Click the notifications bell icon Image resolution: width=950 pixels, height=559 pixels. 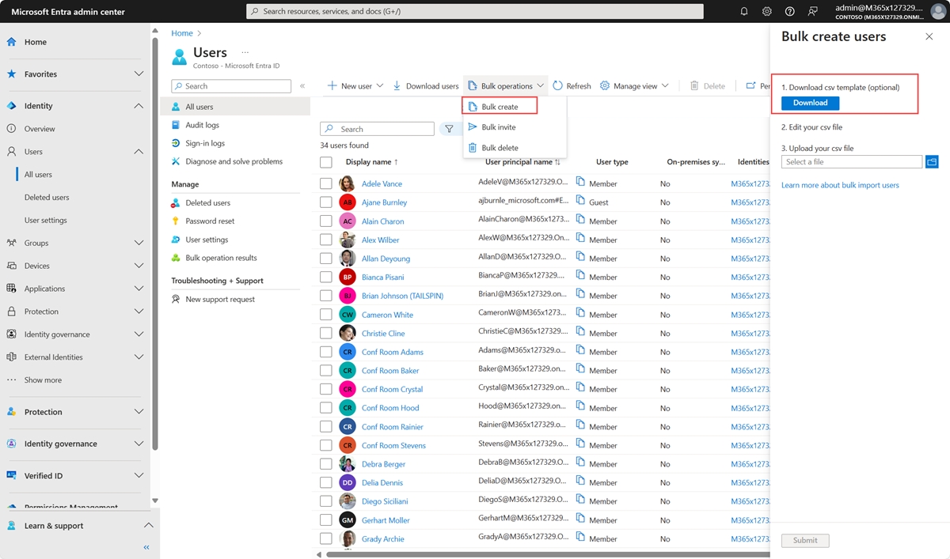(x=744, y=11)
